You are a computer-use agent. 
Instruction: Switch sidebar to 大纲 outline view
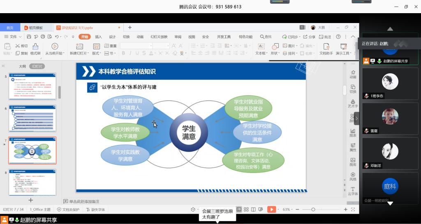(x=22, y=66)
